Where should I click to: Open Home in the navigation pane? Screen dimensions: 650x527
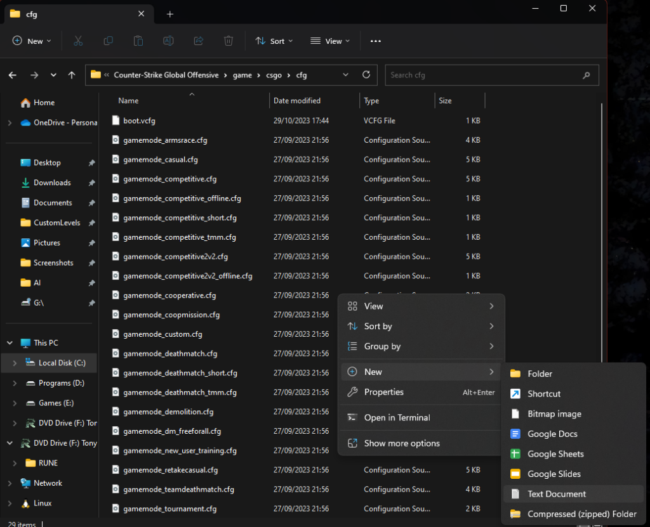(x=44, y=103)
